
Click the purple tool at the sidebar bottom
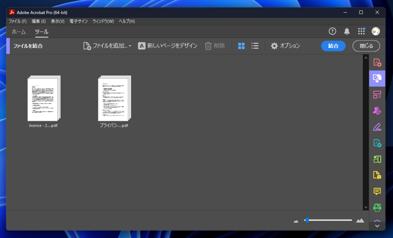click(377, 221)
